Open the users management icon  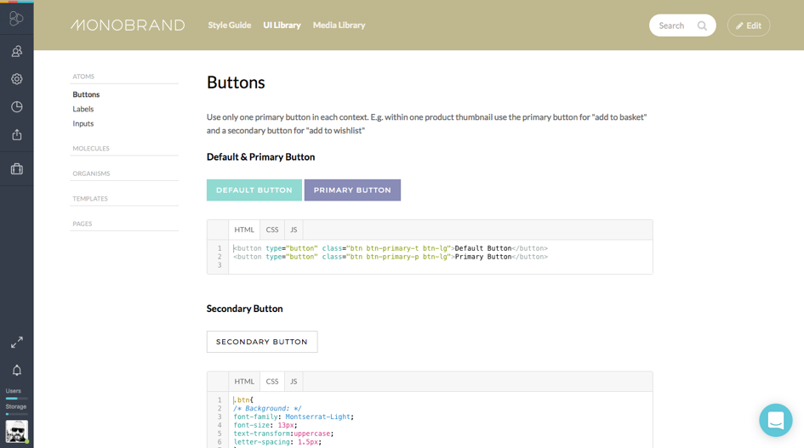[x=16, y=52]
